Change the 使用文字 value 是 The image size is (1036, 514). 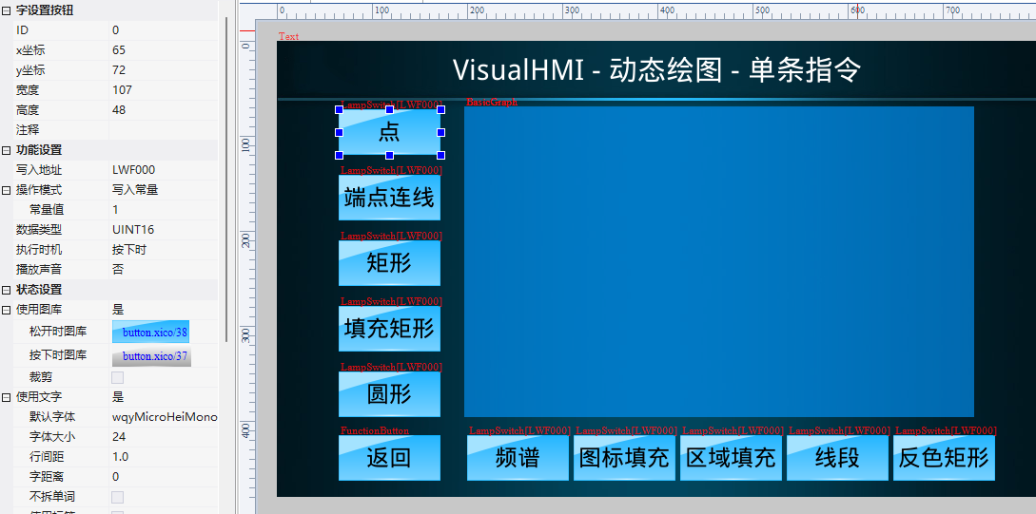(x=164, y=397)
